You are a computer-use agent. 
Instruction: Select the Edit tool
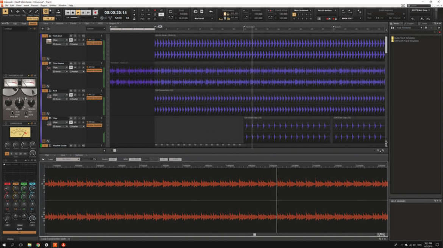pos(24,12)
